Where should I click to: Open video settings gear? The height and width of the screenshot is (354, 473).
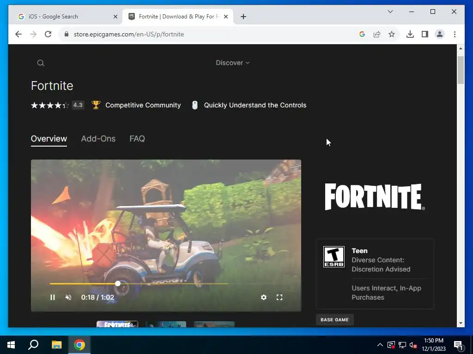[x=264, y=297]
